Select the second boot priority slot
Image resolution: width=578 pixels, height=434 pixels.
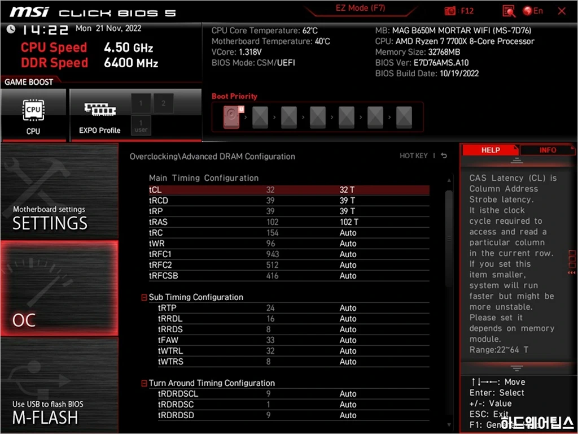[x=260, y=118]
